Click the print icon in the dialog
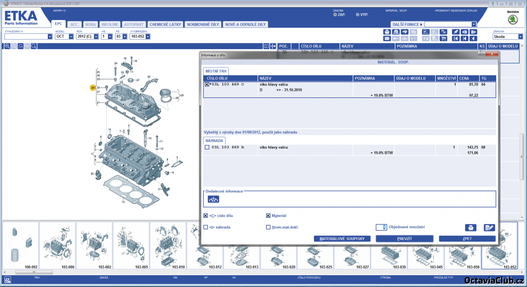This screenshot has height=287, width=527. click(x=470, y=227)
